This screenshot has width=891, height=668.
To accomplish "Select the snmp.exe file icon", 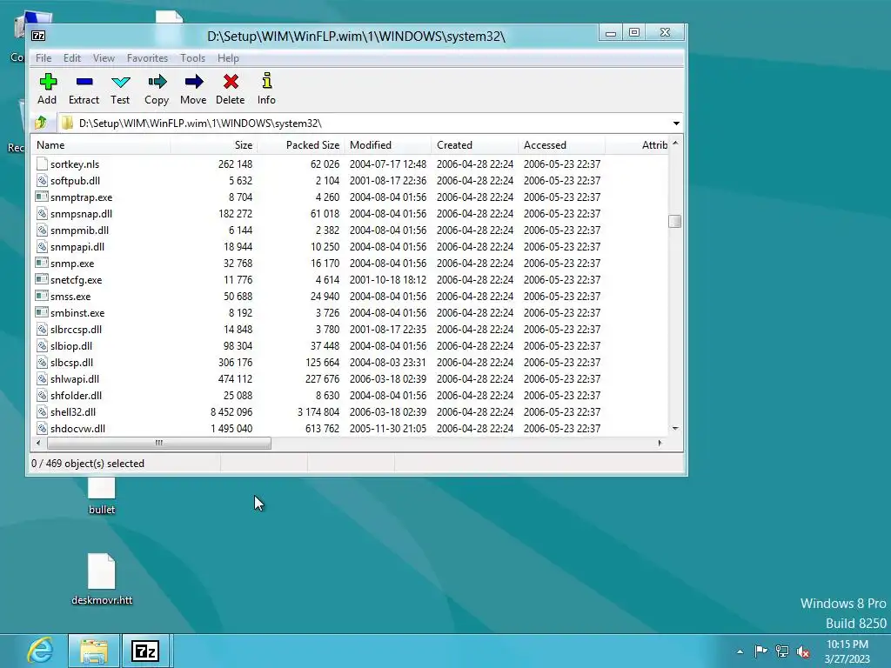I will click(42, 263).
